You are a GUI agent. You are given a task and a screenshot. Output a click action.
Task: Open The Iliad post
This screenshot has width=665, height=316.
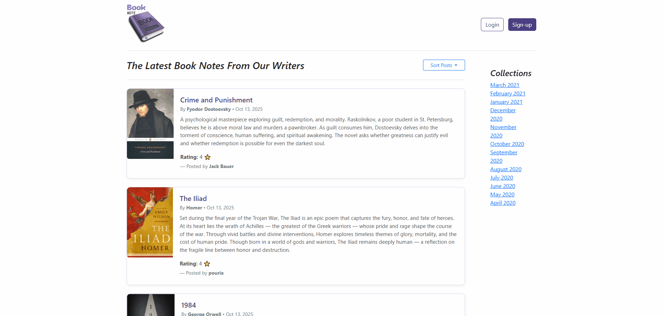coord(193,199)
